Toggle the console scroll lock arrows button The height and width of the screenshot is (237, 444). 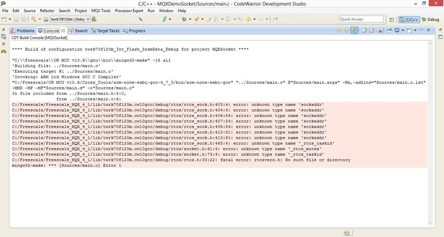click(x=354, y=30)
